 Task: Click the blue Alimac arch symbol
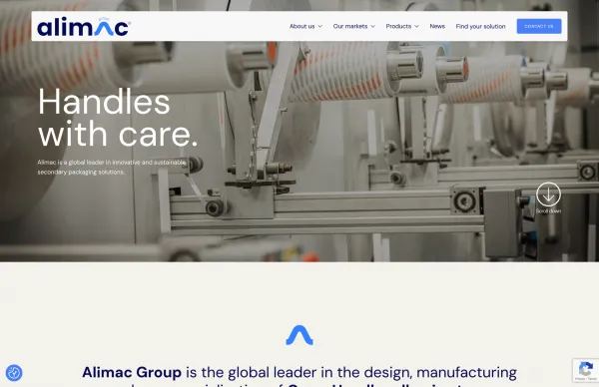[299, 335]
